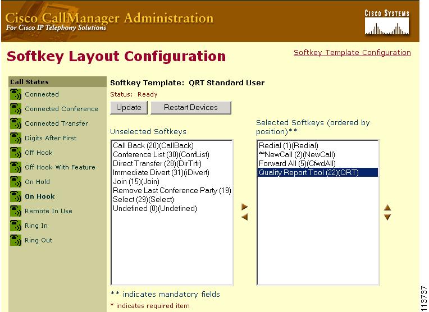Open the On Hold call state
Viewport: 429px width, 312px height.
pos(37,182)
